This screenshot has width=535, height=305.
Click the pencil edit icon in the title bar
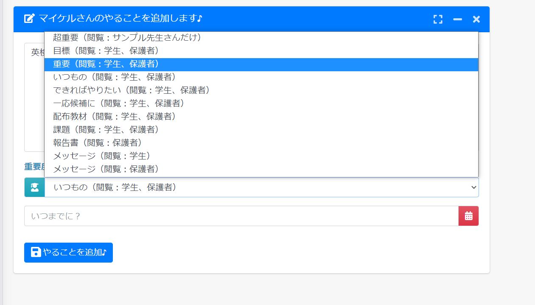click(x=28, y=19)
